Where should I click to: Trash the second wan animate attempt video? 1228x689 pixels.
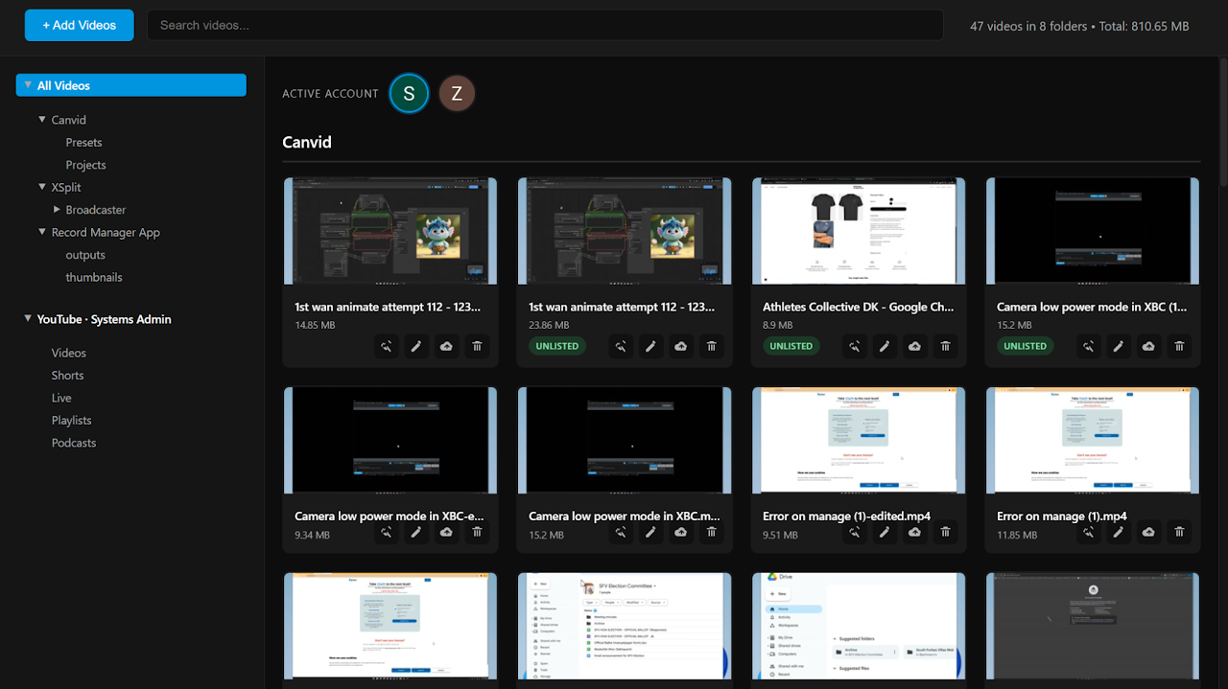click(711, 346)
